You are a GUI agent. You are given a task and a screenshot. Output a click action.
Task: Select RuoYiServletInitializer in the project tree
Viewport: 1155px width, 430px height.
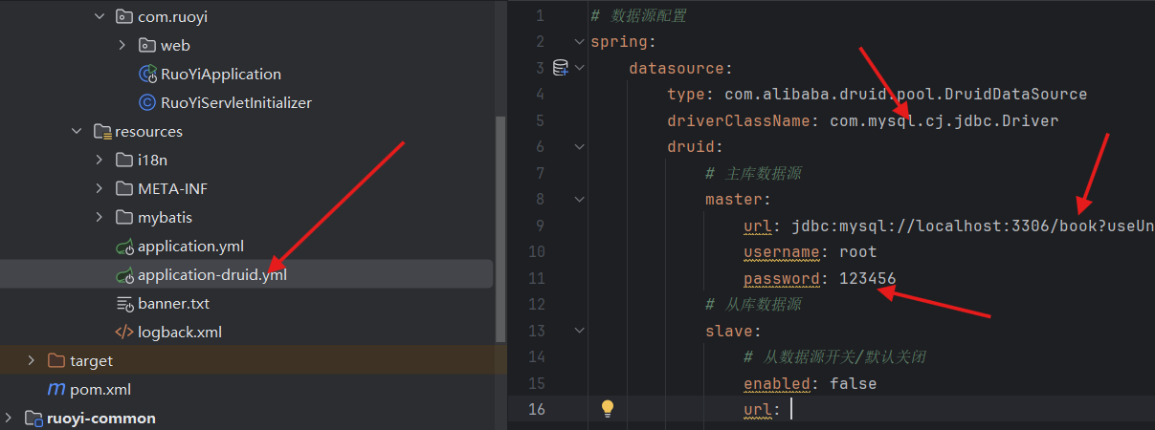[x=236, y=102]
